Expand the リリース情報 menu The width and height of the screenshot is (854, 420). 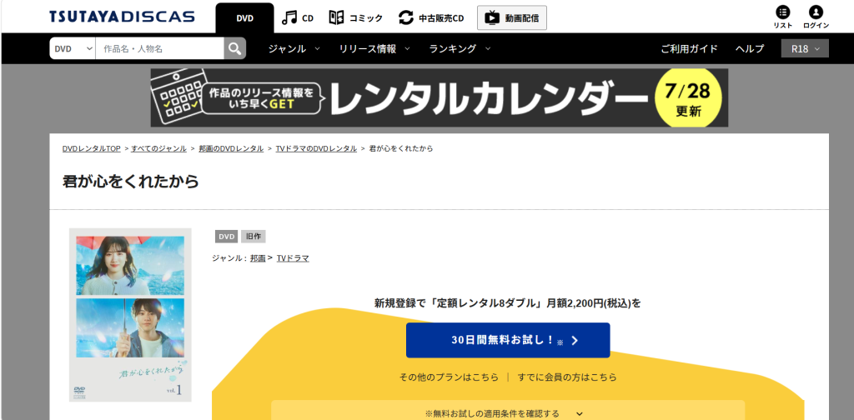point(374,48)
